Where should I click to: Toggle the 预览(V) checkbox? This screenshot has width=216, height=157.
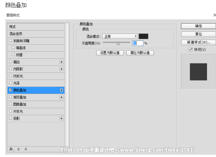pos(190,50)
